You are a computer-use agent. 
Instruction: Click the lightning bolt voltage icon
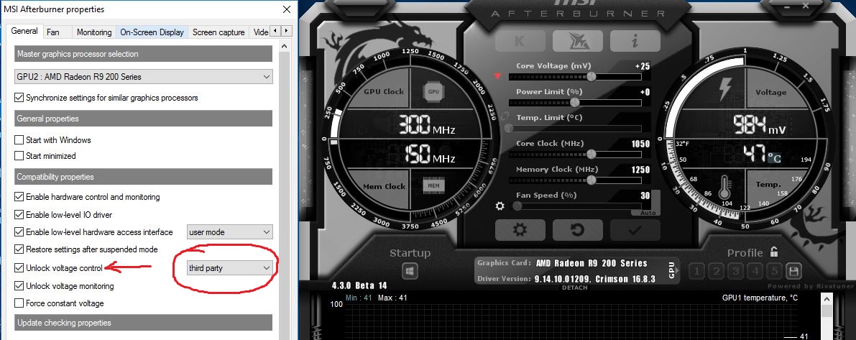725,90
